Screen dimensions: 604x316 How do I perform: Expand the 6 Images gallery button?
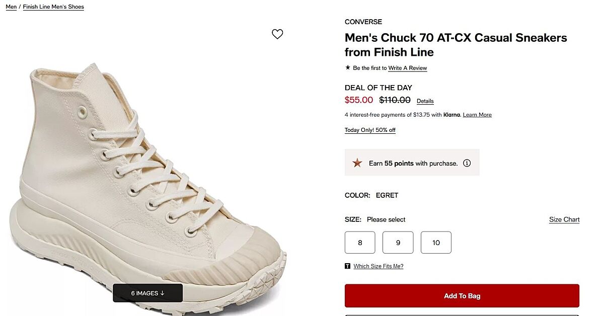[x=147, y=293]
